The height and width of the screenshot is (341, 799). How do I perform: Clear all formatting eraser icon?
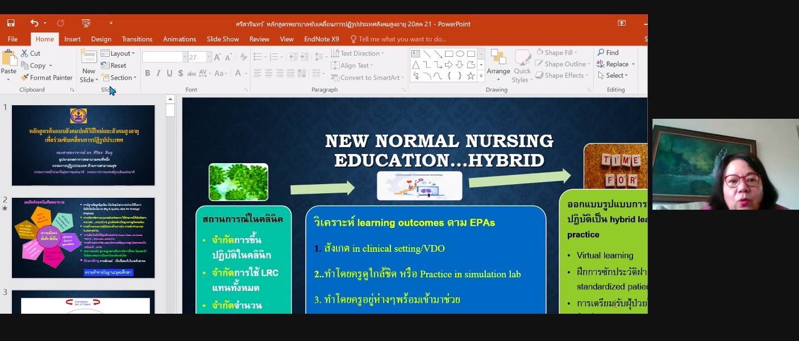pos(243,57)
